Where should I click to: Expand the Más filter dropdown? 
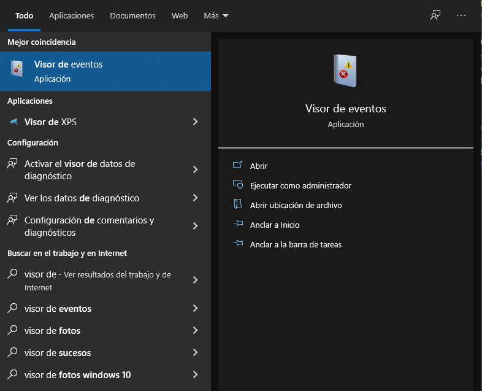(216, 15)
